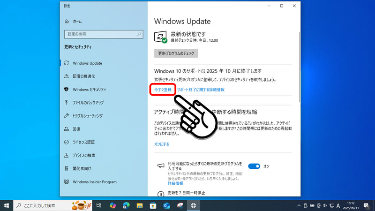Go to ホーム in Settings sidebar

click(74, 21)
